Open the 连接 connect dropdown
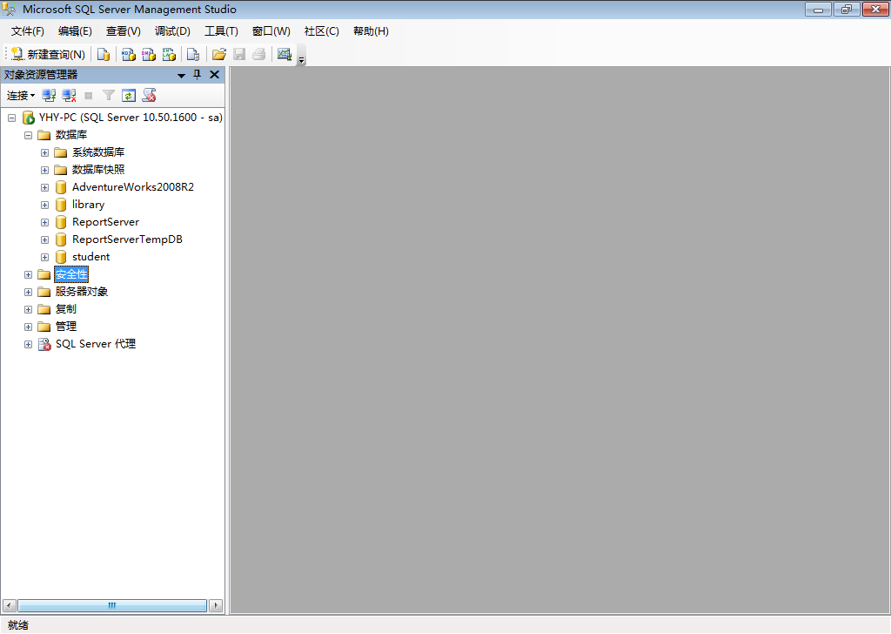 click(x=21, y=96)
